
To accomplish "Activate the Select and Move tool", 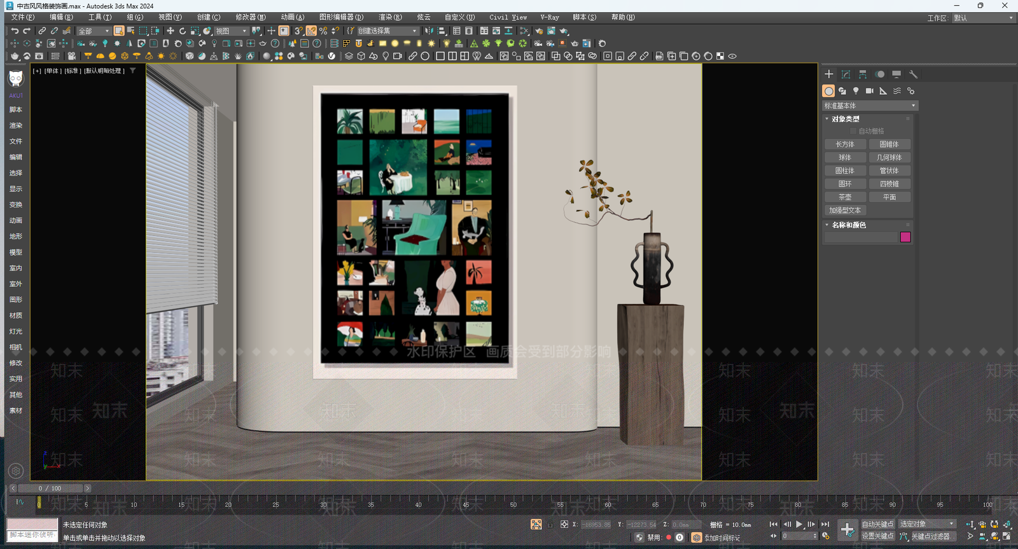I will click(x=170, y=31).
